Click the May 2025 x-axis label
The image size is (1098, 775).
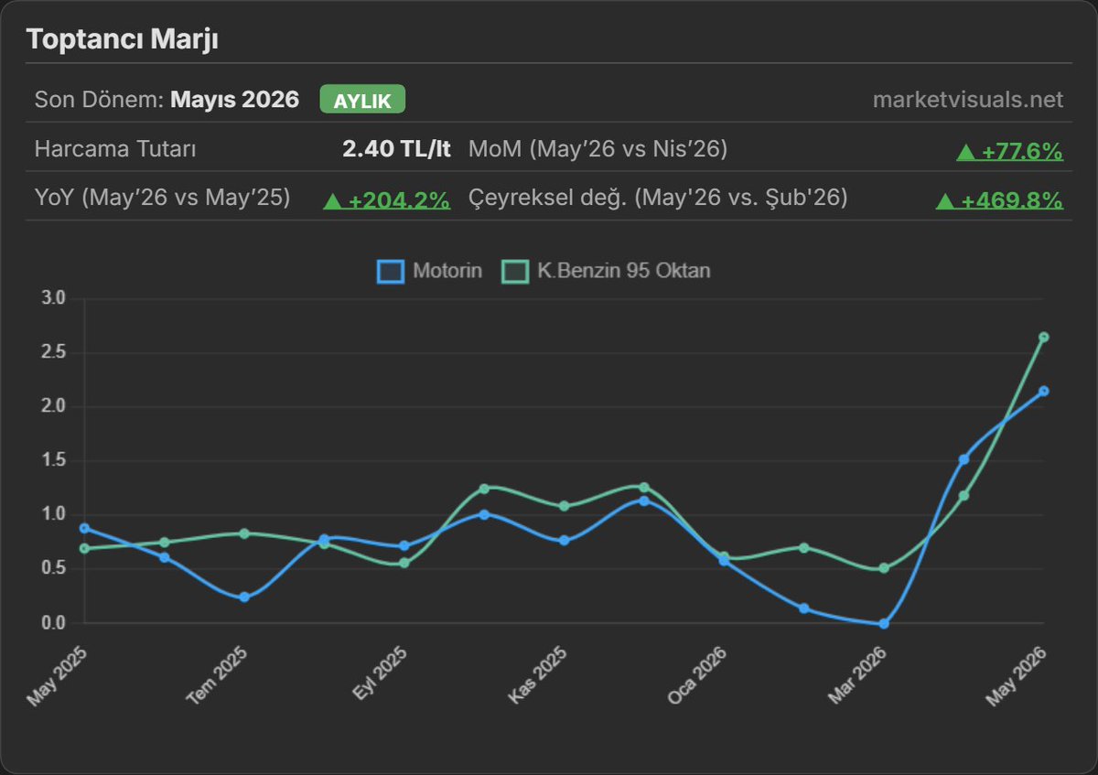(58, 675)
